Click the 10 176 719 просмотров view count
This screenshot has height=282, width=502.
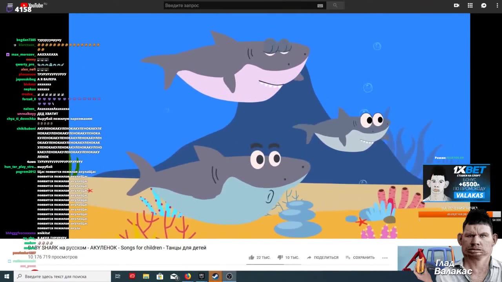click(x=53, y=257)
